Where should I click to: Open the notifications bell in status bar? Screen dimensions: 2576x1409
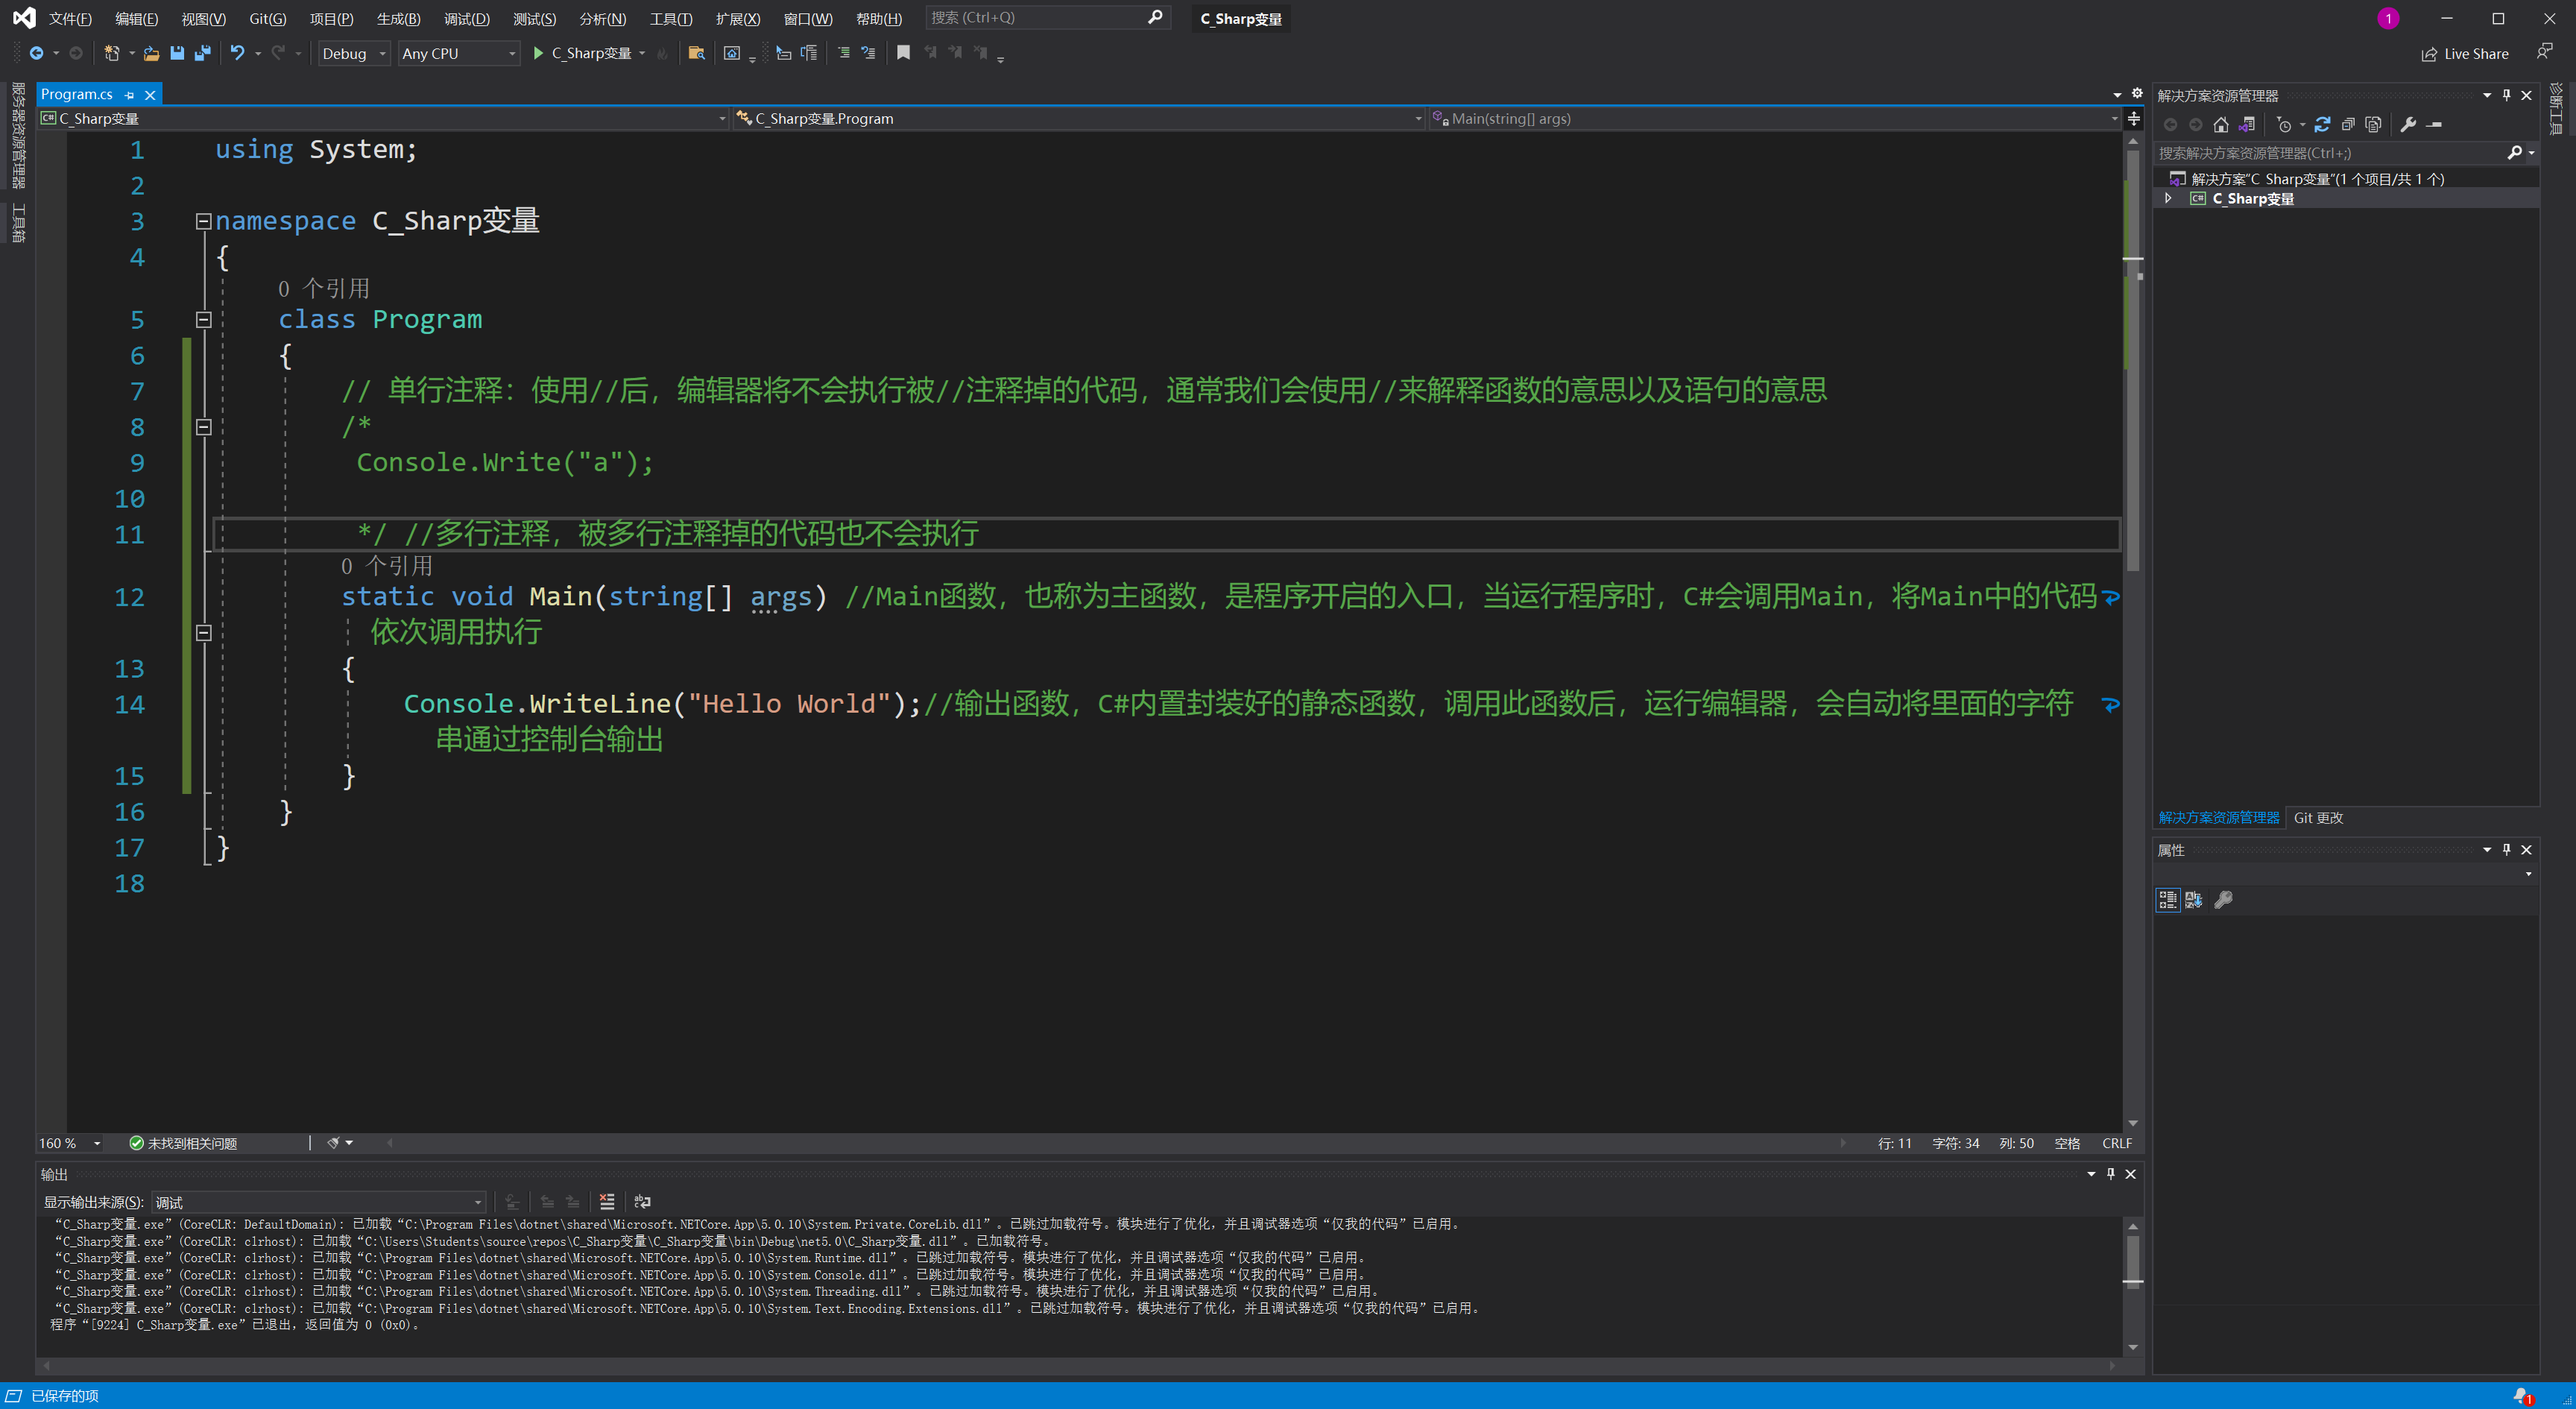click(x=2523, y=1396)
